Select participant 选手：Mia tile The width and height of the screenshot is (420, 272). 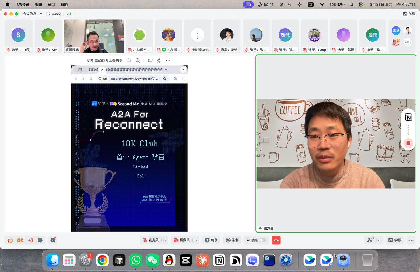pos(48,36)
